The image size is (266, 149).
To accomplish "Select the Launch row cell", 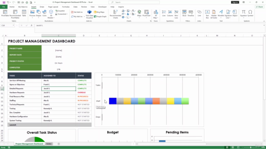I will pyautogui.click(x=25, y=125).
